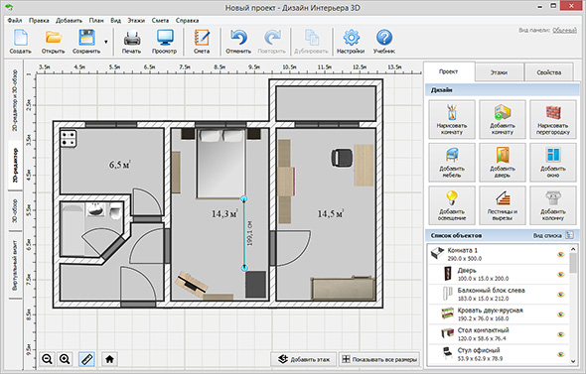This screenshot has height=374, width=586.
Task: Click Добавить колонну tool
Action: (553, 205)
